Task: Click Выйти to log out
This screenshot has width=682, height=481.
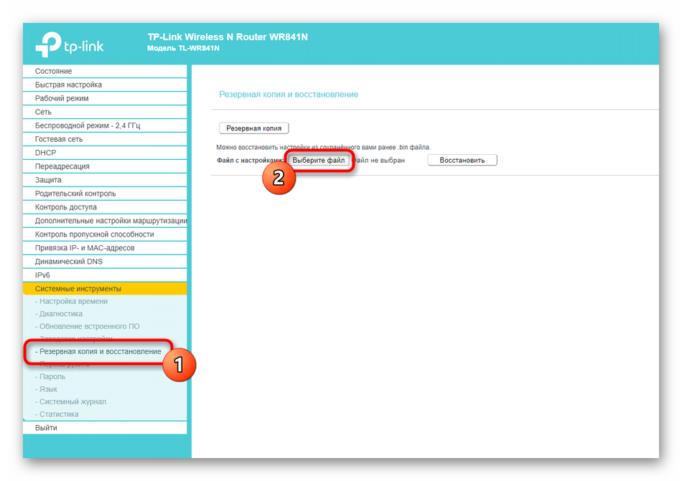Action: point(46,428)
